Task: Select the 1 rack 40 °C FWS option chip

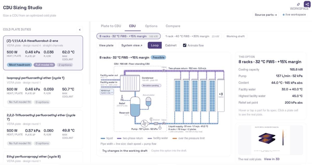Action: click(192, 36)
